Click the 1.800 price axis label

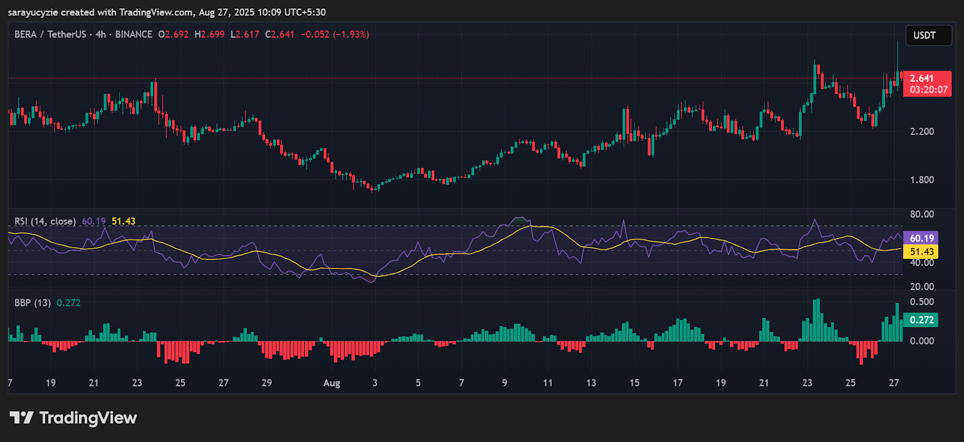click(922, 180)
